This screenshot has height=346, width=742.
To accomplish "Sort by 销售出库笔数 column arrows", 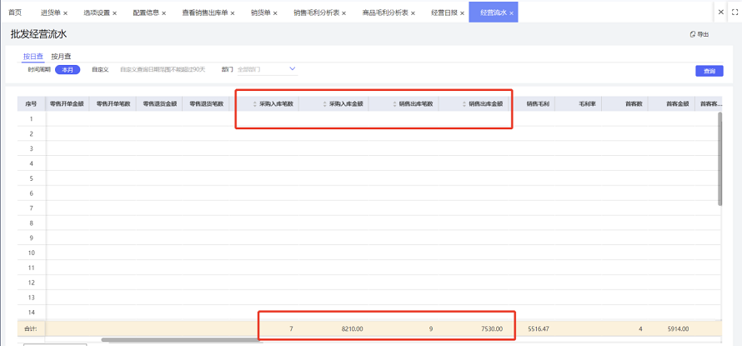I will pos(394,104).
